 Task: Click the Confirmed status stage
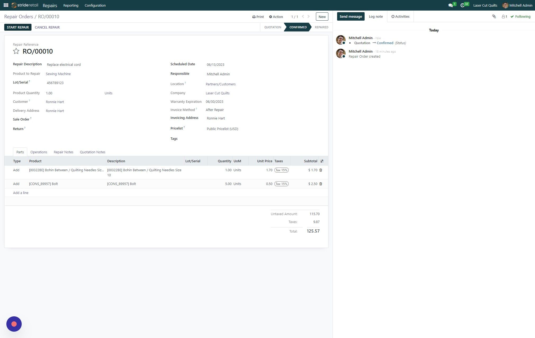[298, 27]
